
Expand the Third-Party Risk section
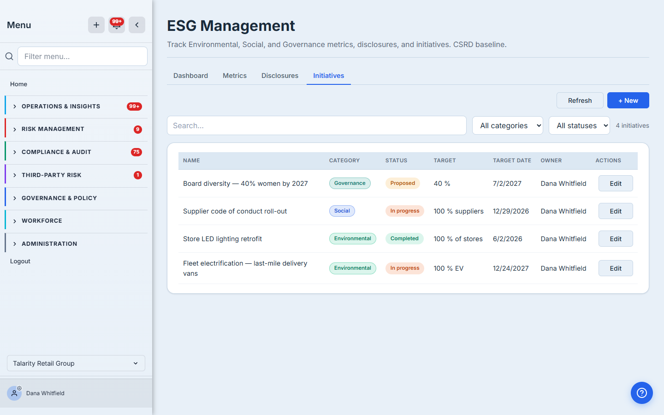[76, 175]
